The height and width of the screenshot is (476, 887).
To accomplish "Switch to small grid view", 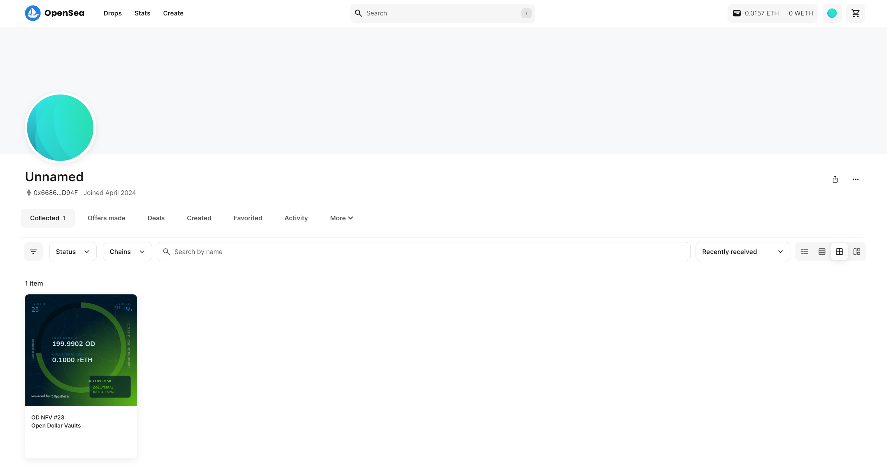I will [822, 252].
